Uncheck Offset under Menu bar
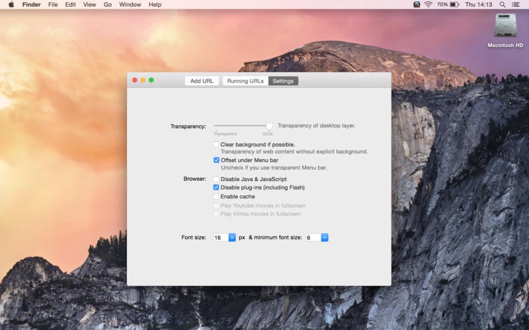 (x=216, y=160)
